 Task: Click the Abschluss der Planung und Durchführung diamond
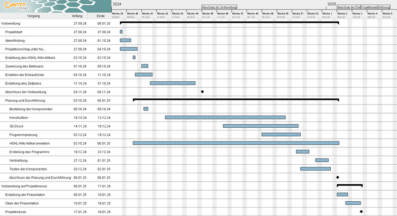[337, 177]
